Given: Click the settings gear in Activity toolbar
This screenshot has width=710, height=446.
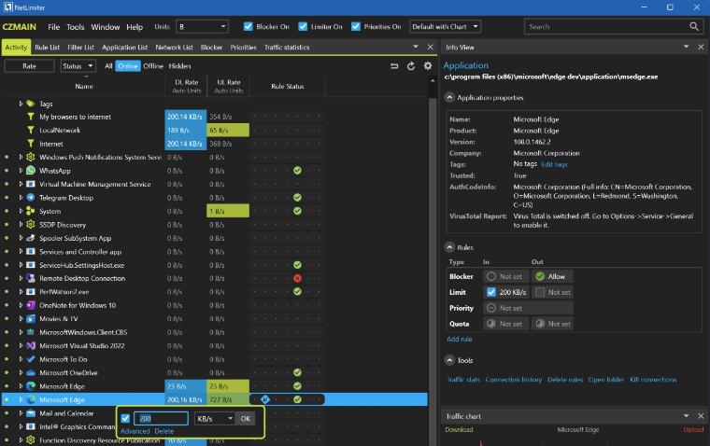Looking at the screenshot, I should [x=428, y=66].
